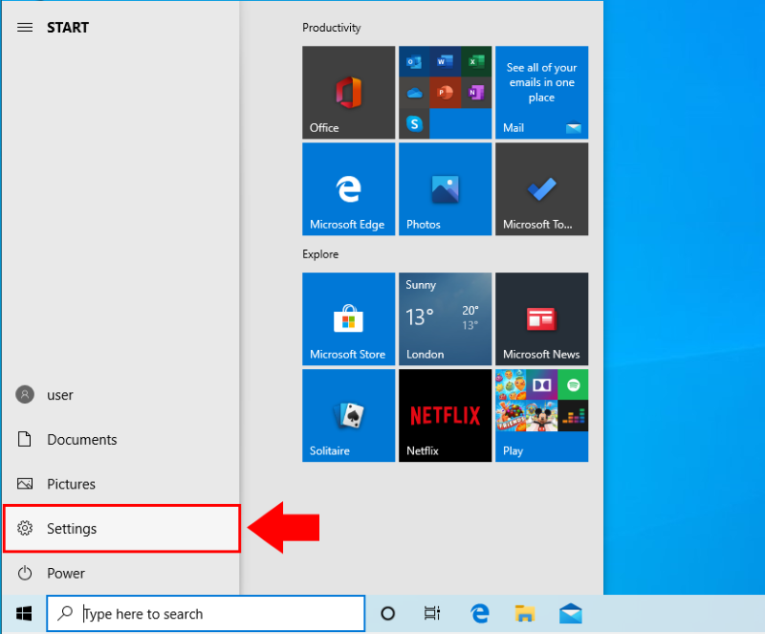Viewport: 765px width, 634px height.
Task: Open the Photos app tile
Action: (445, 189)
